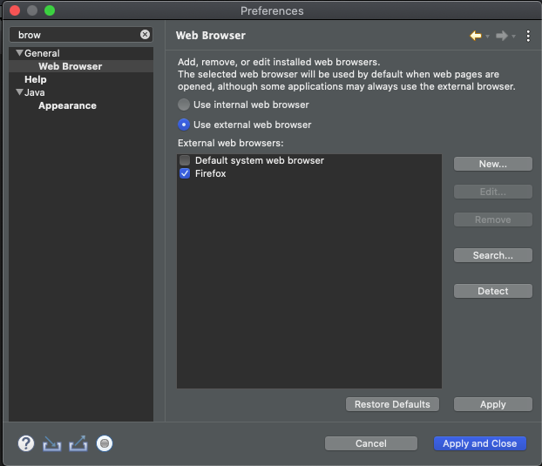The width and height of the screenshot is (542, 466).
Task: Click the Oomph preference recorder icon
Action: pos(105,443)
